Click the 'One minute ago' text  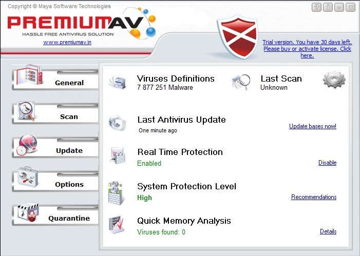click(158, 130)
